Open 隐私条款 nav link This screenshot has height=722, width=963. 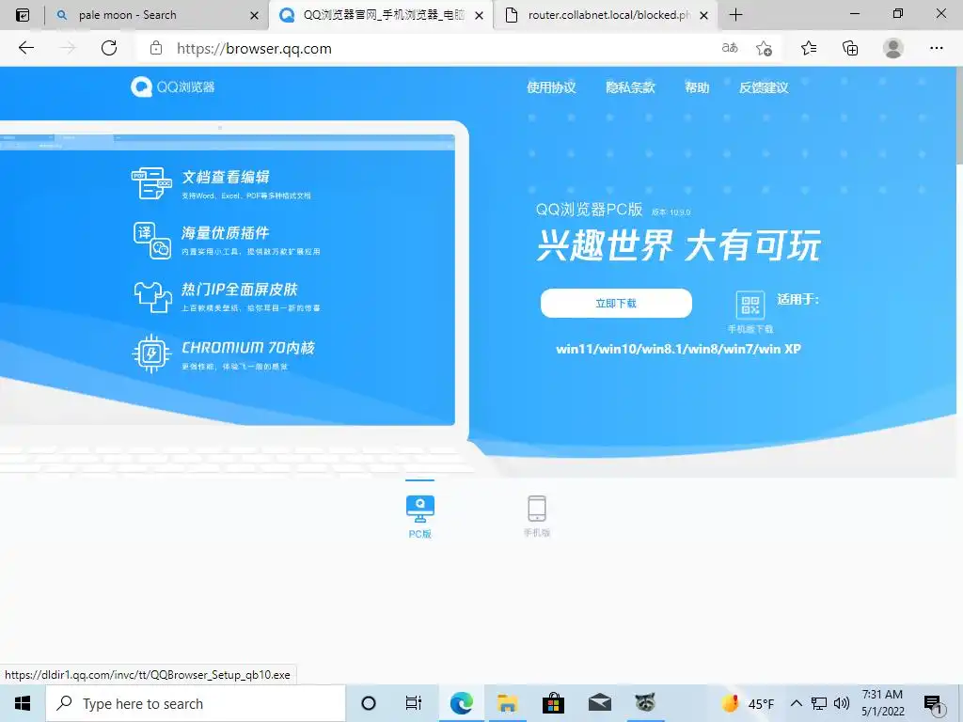631,87
